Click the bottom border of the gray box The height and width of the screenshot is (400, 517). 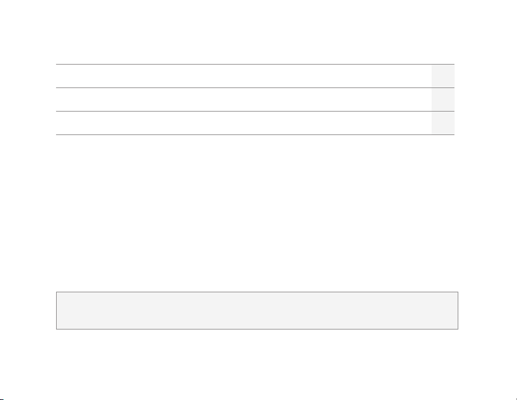pyautogui.click(x=257, y=329)
